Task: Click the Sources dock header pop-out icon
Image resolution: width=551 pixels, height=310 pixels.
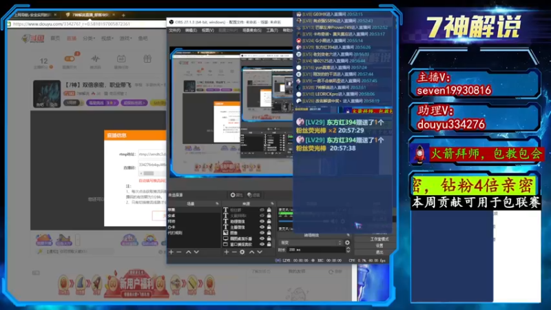Action: pos(272,203)
